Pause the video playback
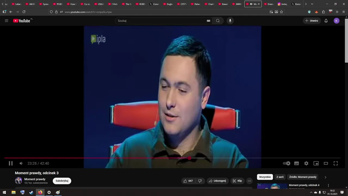The height and width of the screenshot is (196, 348). pos(11,163)
